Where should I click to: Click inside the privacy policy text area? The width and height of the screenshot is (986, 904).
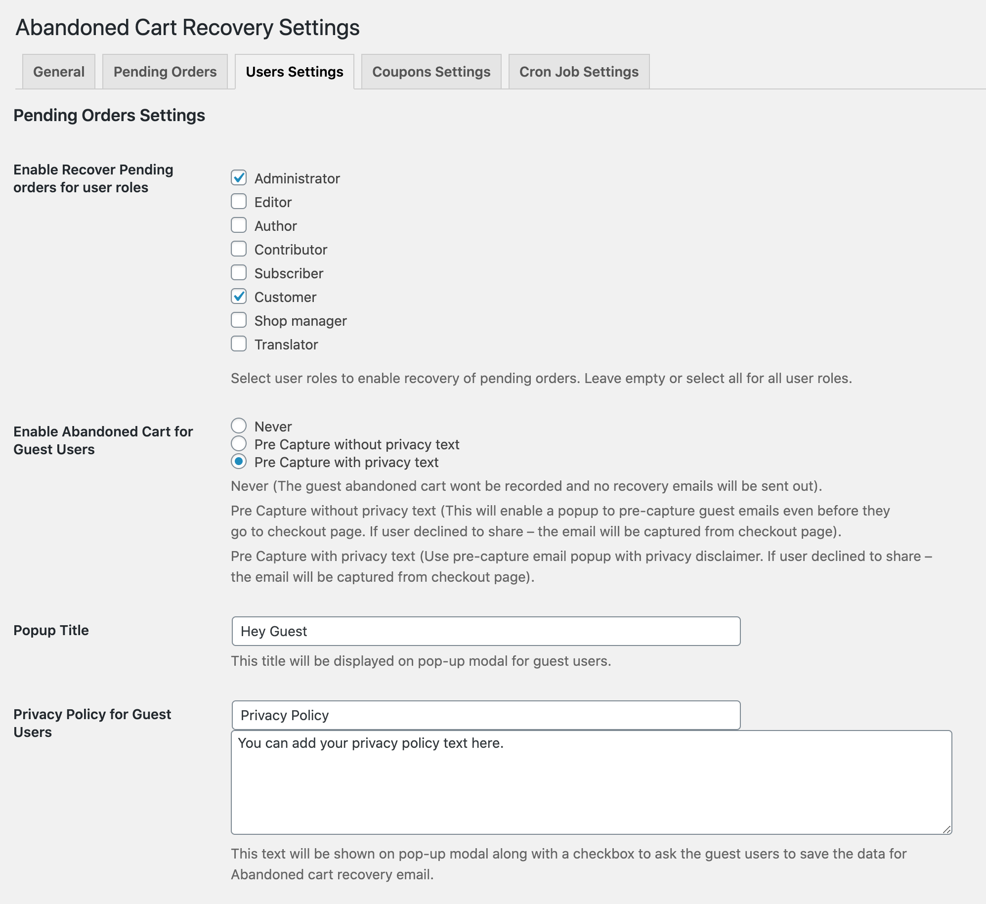tap(591, 782)
